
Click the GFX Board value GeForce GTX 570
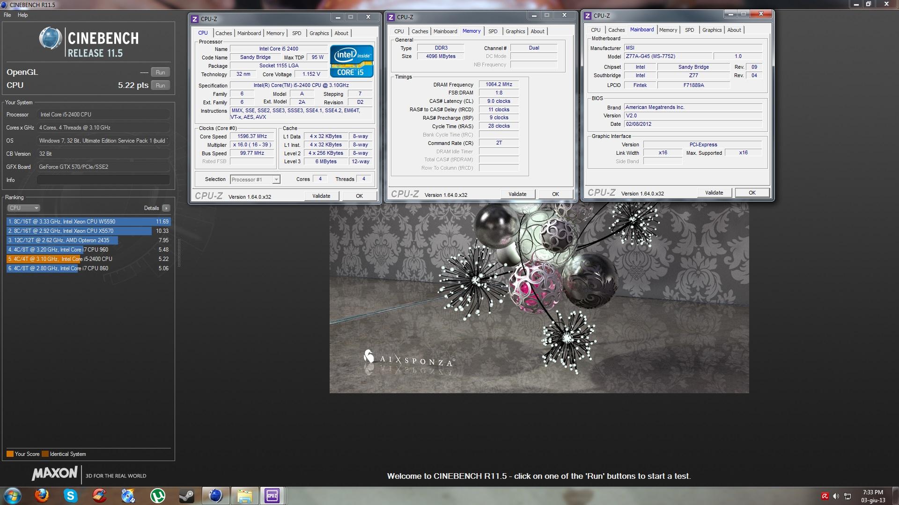(x=103, y=167)
